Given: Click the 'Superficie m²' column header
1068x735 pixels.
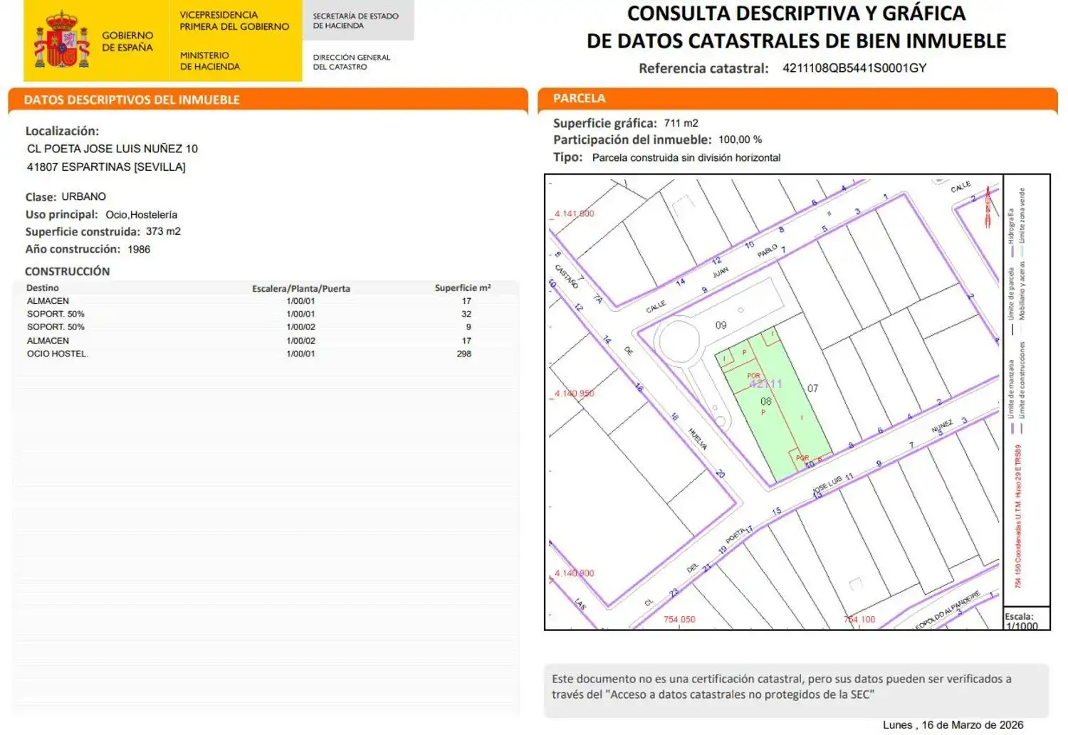Looking at the screenshot, I should pos(463,288).
